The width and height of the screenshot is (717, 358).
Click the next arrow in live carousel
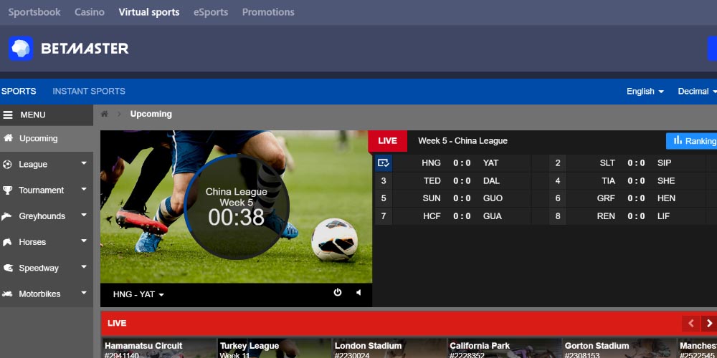tap(708, 324)
